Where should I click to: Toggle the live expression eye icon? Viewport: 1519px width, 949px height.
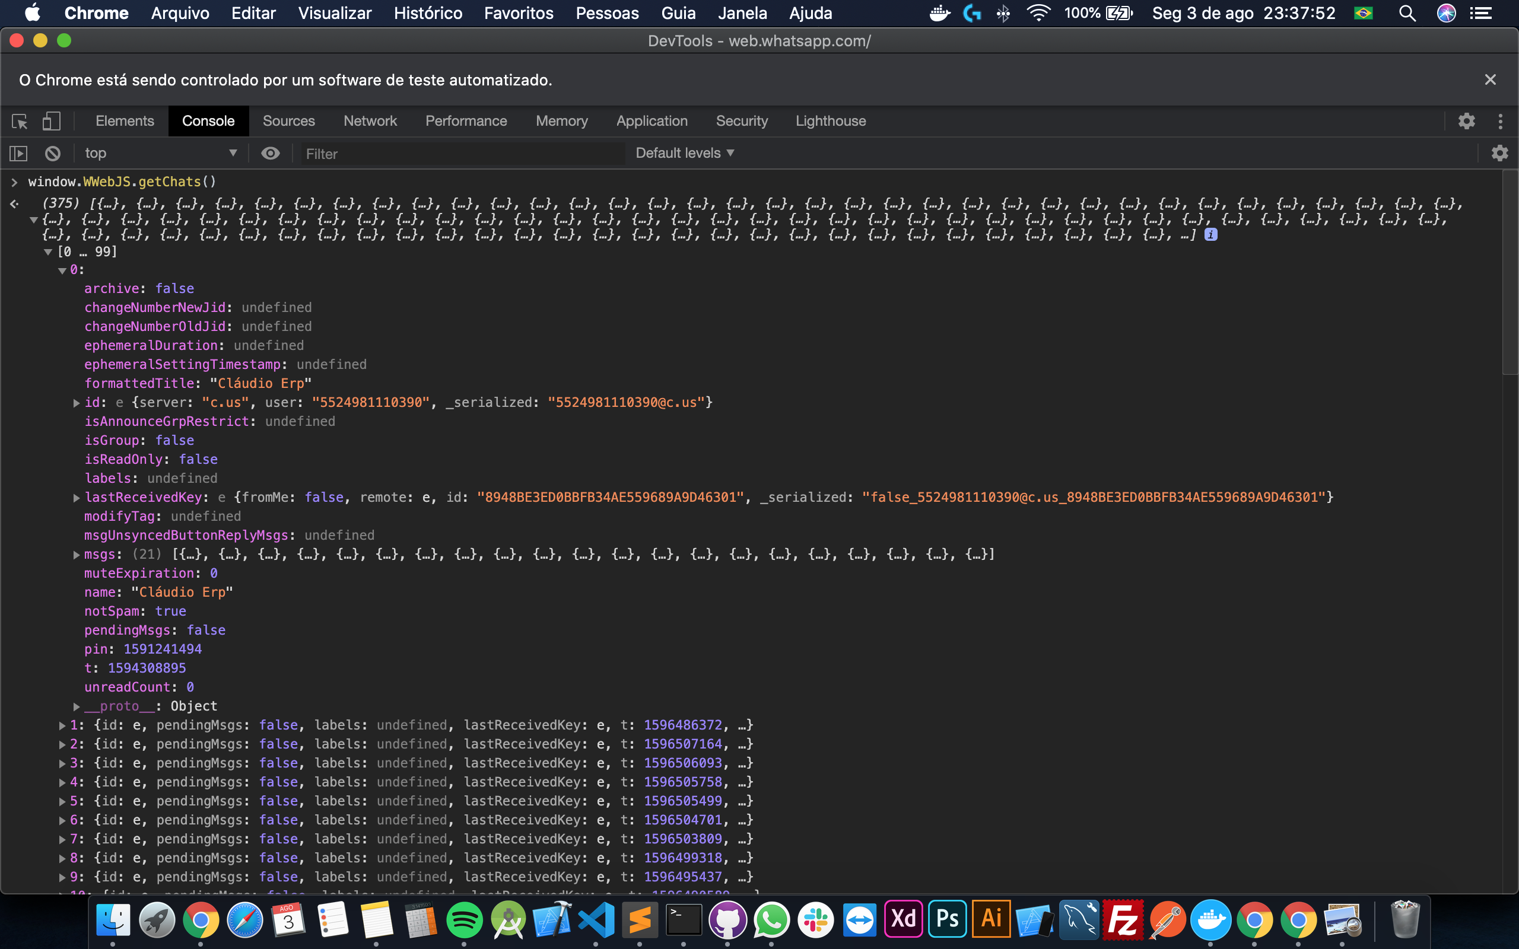point(271,153)
